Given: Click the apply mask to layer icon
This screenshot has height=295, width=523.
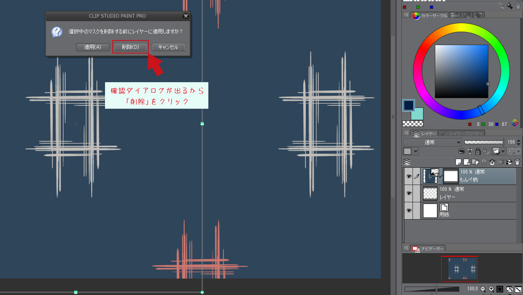Looking at the screenshot, I should [x=509, y=161].
